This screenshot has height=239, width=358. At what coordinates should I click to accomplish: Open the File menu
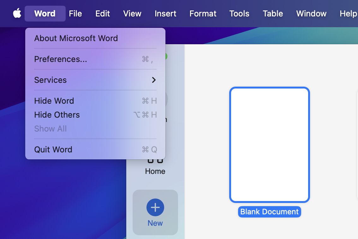[75, 14]
